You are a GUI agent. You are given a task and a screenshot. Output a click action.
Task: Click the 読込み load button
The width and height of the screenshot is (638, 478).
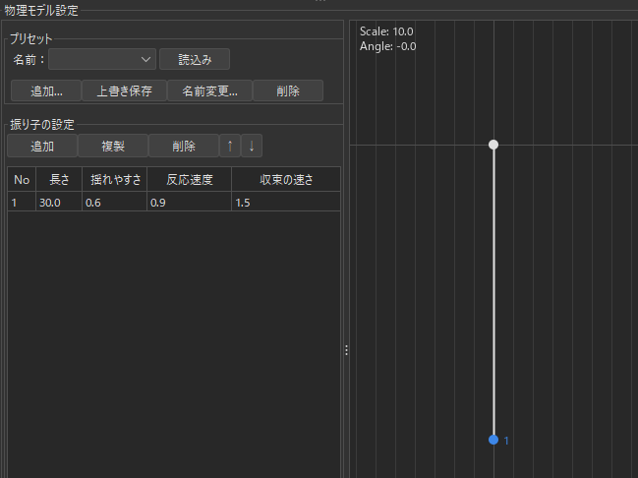(x=195, y=59)
